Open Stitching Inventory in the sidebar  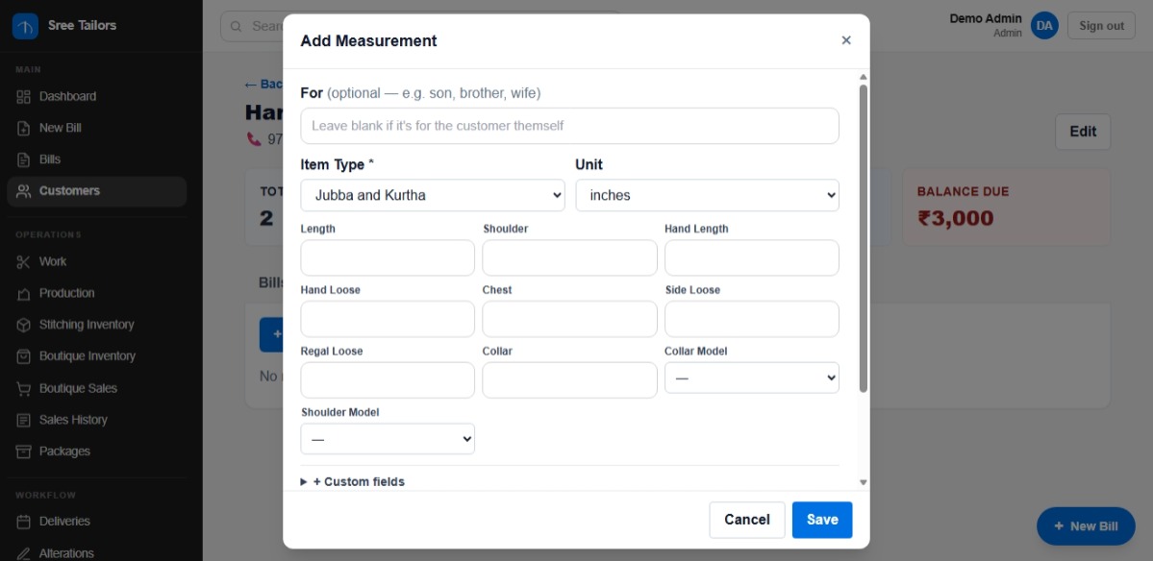96,325
